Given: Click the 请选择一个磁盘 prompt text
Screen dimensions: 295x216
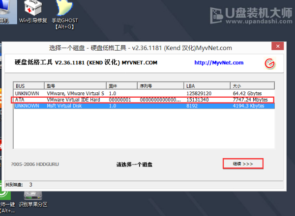Looking at the screenshot, I should click(134, 164).
